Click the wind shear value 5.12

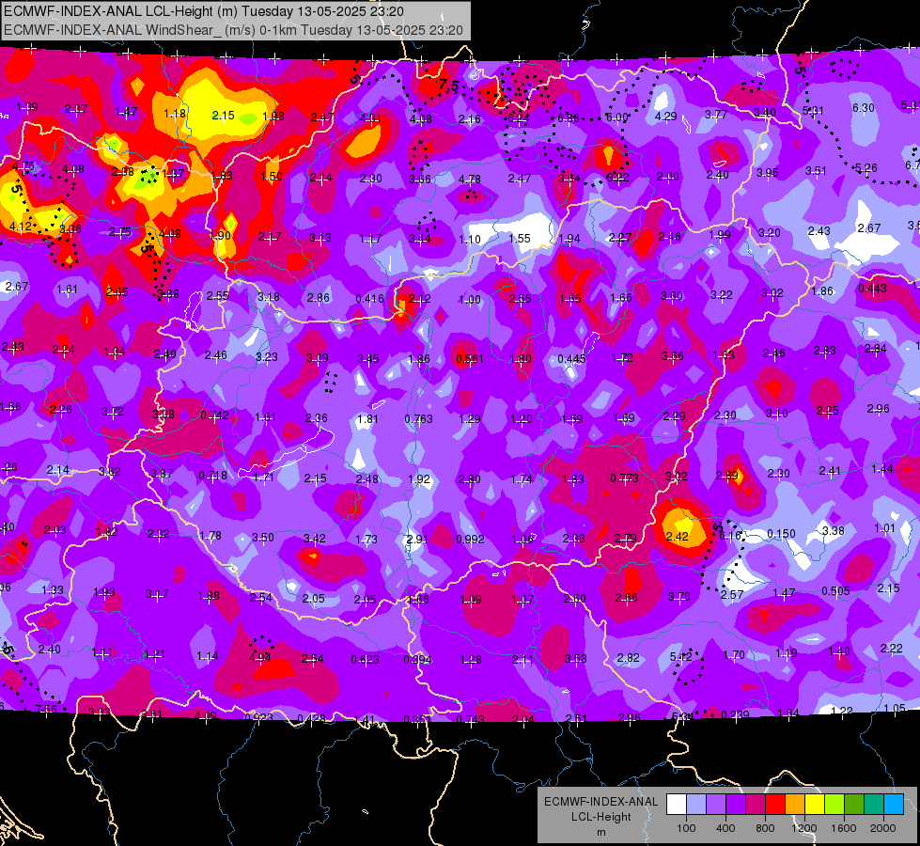pyautogui.click(x=681, y=656)
